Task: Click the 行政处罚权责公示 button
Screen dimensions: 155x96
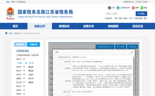Action: (105, 47)
